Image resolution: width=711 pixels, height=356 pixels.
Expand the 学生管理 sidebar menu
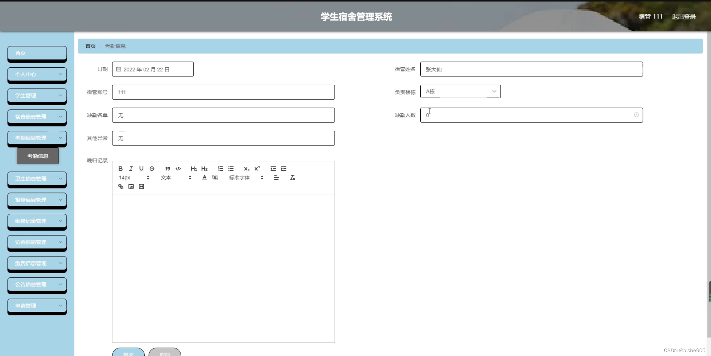click(37, 95)
